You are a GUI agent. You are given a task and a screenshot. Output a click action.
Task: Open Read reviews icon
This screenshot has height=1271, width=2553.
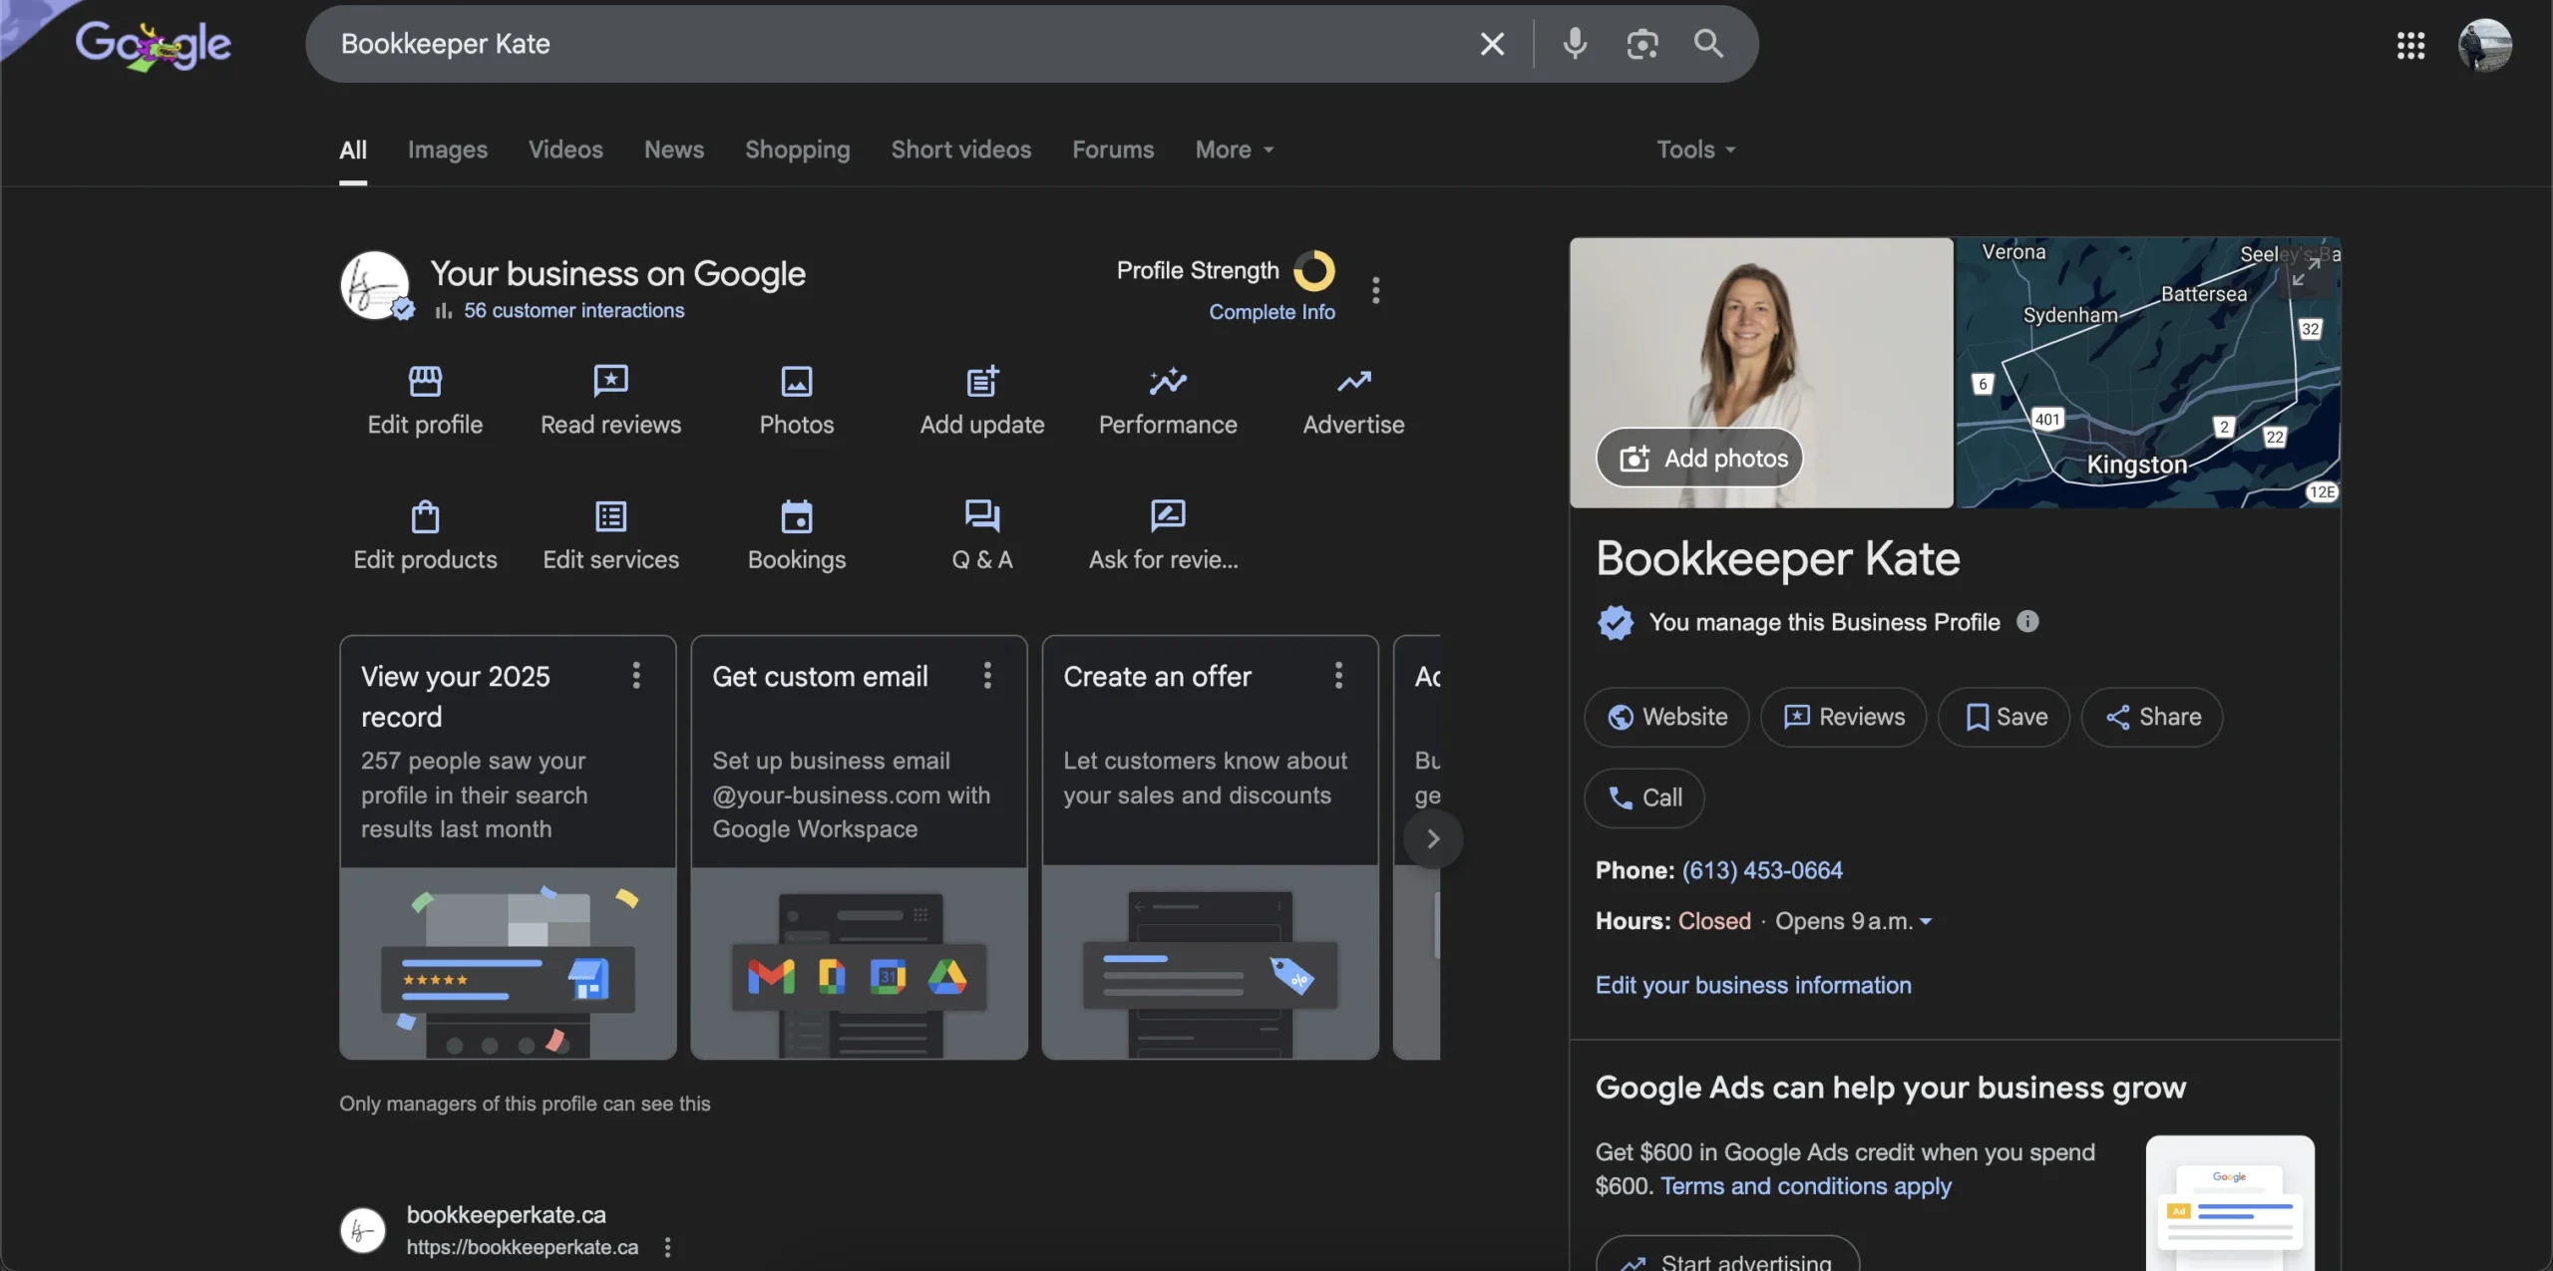click(x=610, y=381)
